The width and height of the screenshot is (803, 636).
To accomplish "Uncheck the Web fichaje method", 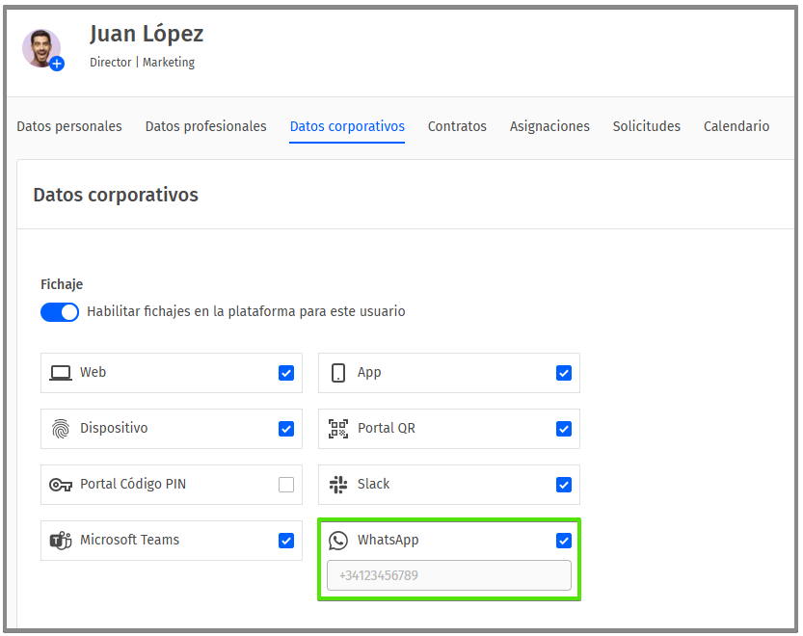I will point(286,373).
